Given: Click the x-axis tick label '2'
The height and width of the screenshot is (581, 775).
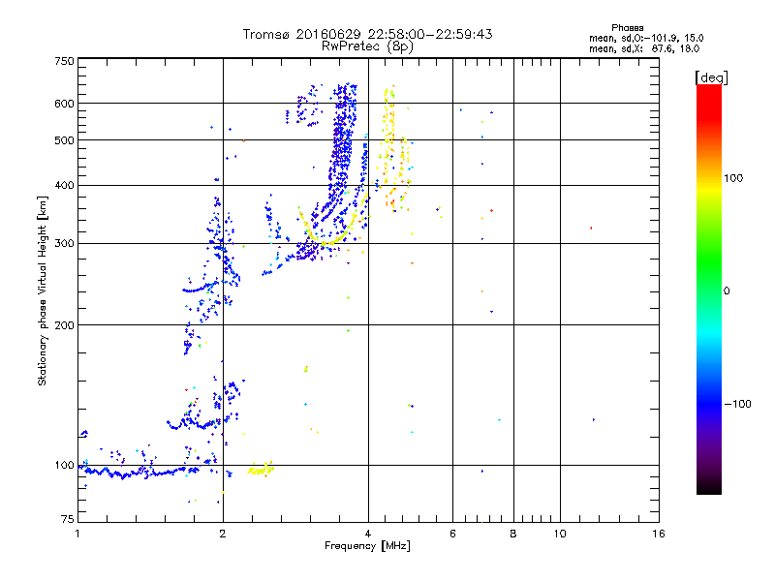Looking at the screenshot, I should [x=223, y=534].
